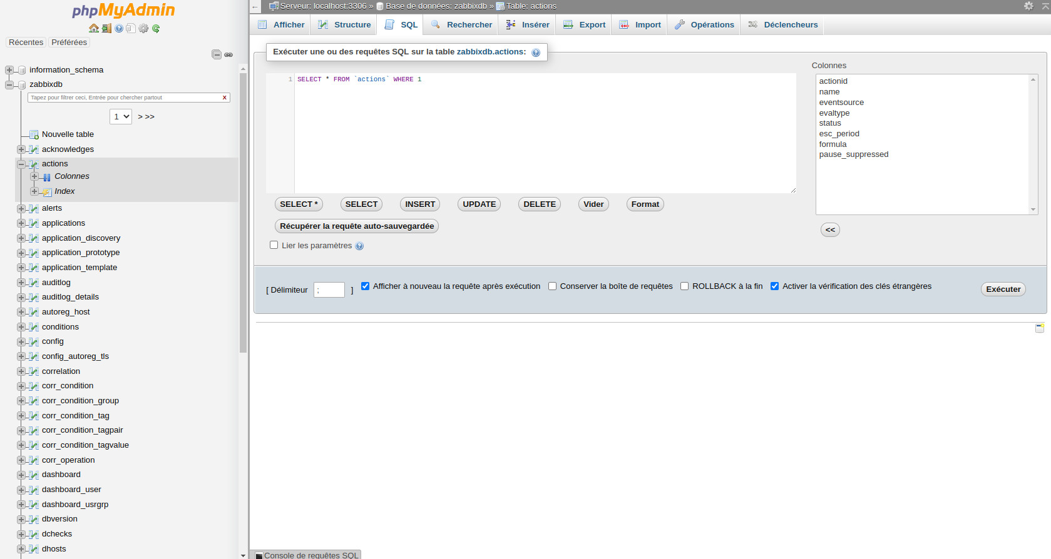Click the Colonnes icon under actions
1051x559 pixels.
[47, 177]
